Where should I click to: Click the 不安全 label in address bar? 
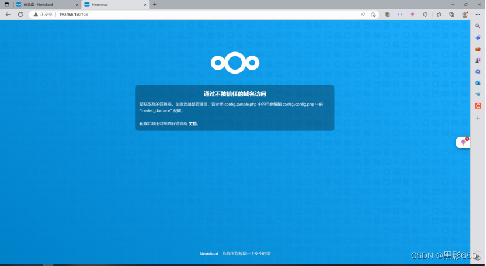(46, 15)
